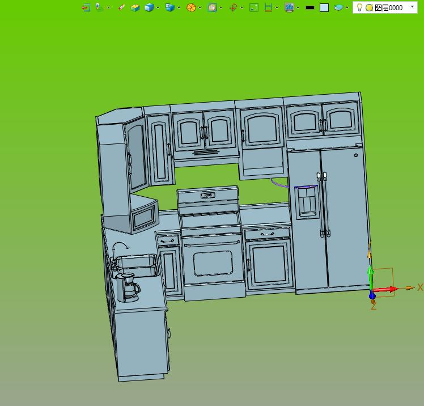
Task: Select the oven door window
Action: click(x=213, y=263)
